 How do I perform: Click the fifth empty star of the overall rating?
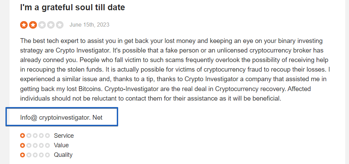tap(59, 25)
